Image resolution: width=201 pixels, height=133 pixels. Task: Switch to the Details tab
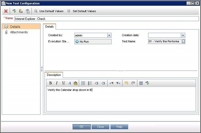[x=50, y=27]
